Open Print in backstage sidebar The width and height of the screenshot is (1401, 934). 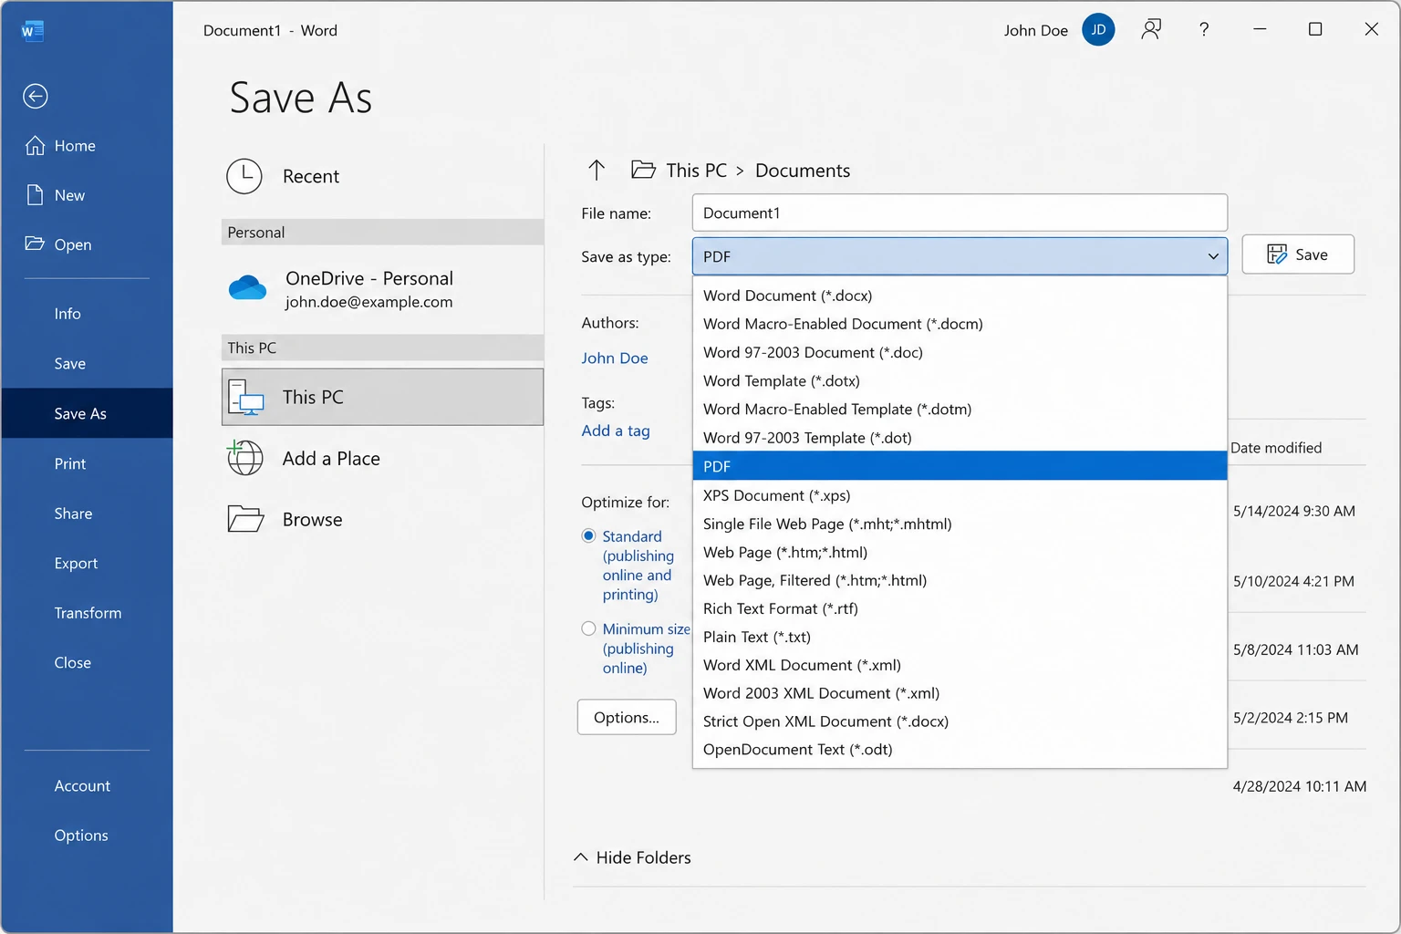point(87,463)
